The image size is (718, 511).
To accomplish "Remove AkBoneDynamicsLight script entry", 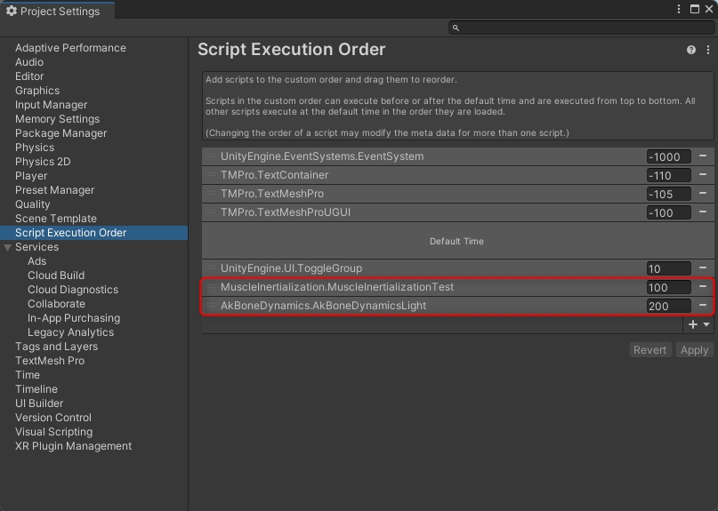I will 703,306.
